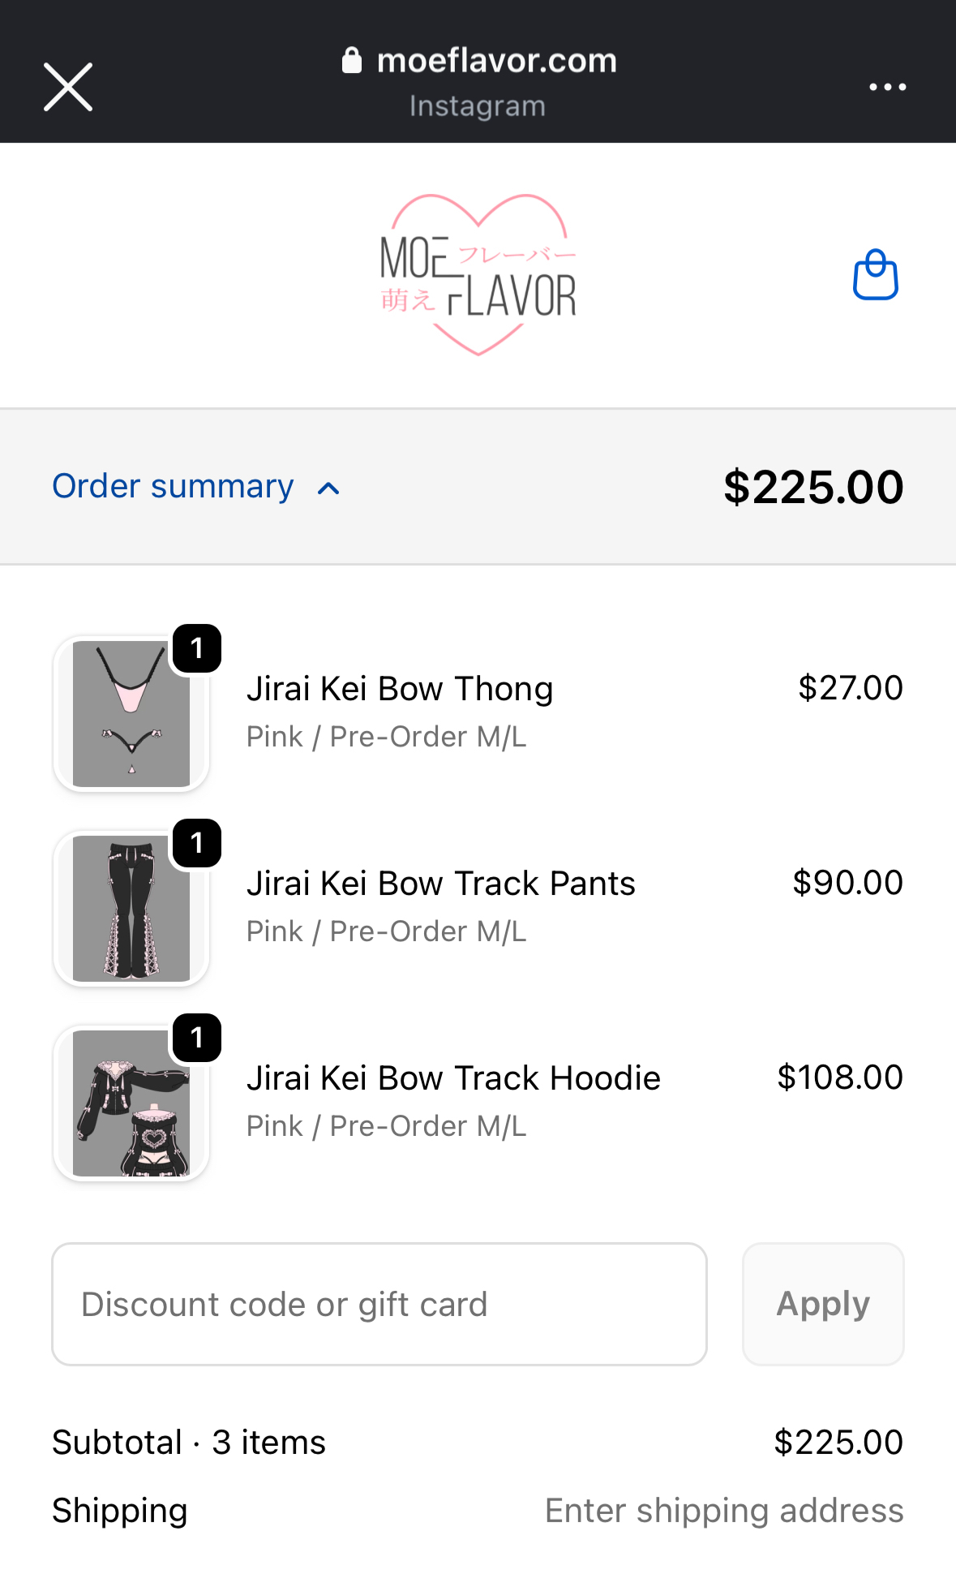Tap the Moe Flavor heart logo

[x=478, y=275]
